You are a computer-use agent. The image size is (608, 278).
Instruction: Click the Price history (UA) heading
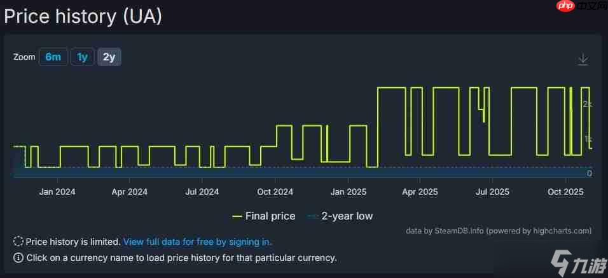coord(83,17)
